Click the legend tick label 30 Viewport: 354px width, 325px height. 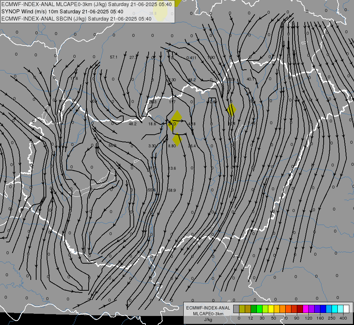262,318
